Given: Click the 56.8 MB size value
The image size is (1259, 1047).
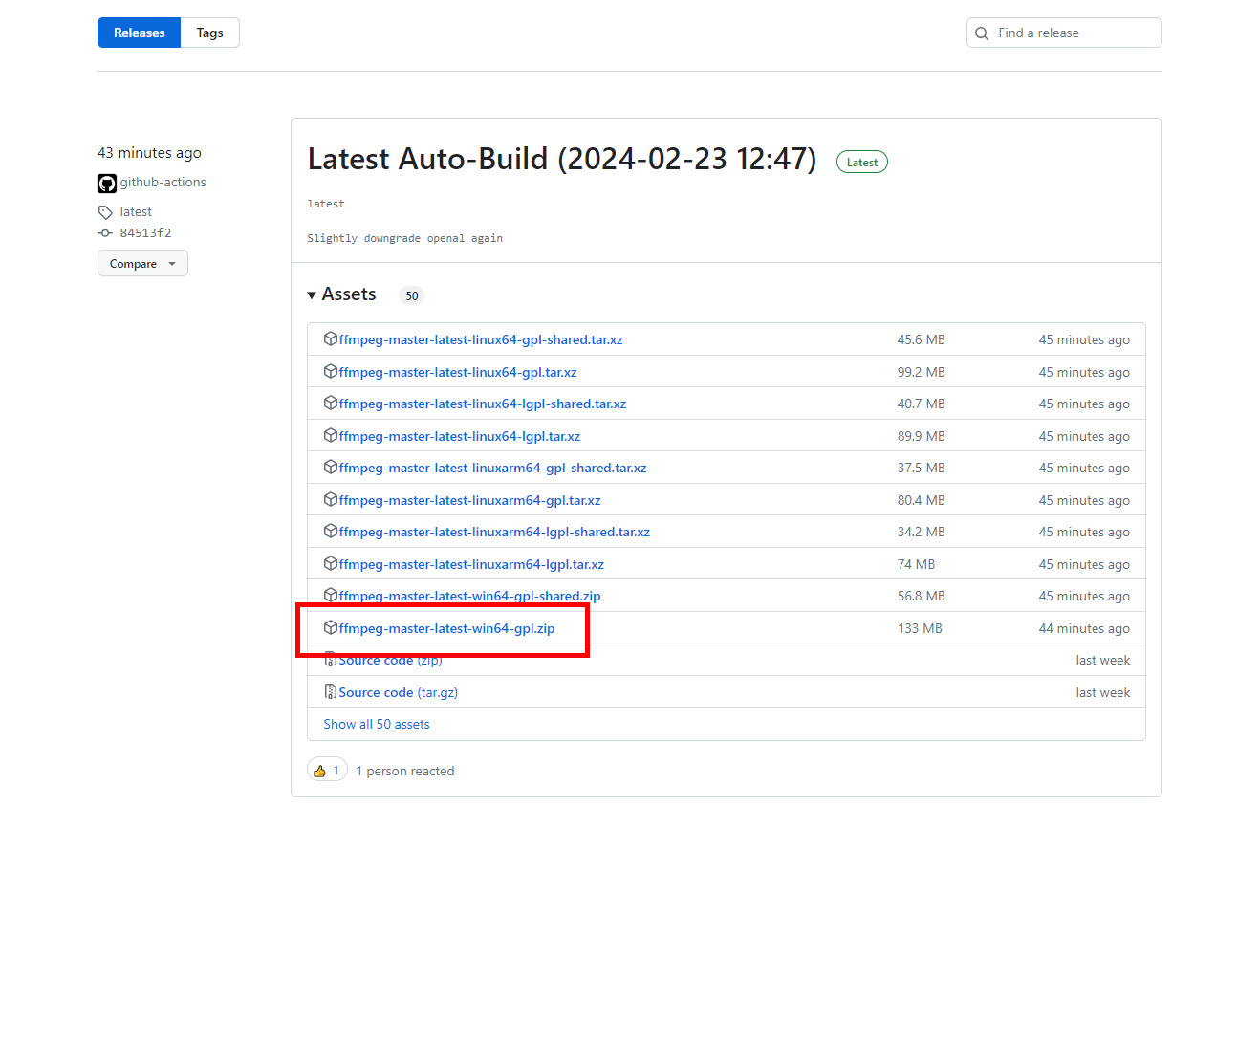Looking at the screenshot, I should (x=921, y=596).
